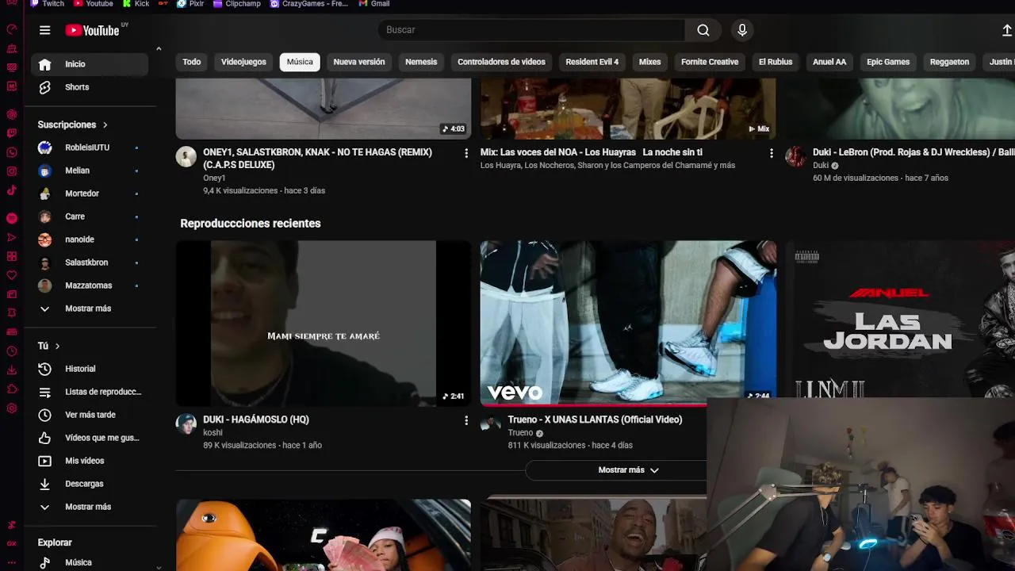This screenshot has height=571, width=1015.
Task: Go to Inicio in sidebar
Action: click(x=89, y=64)
